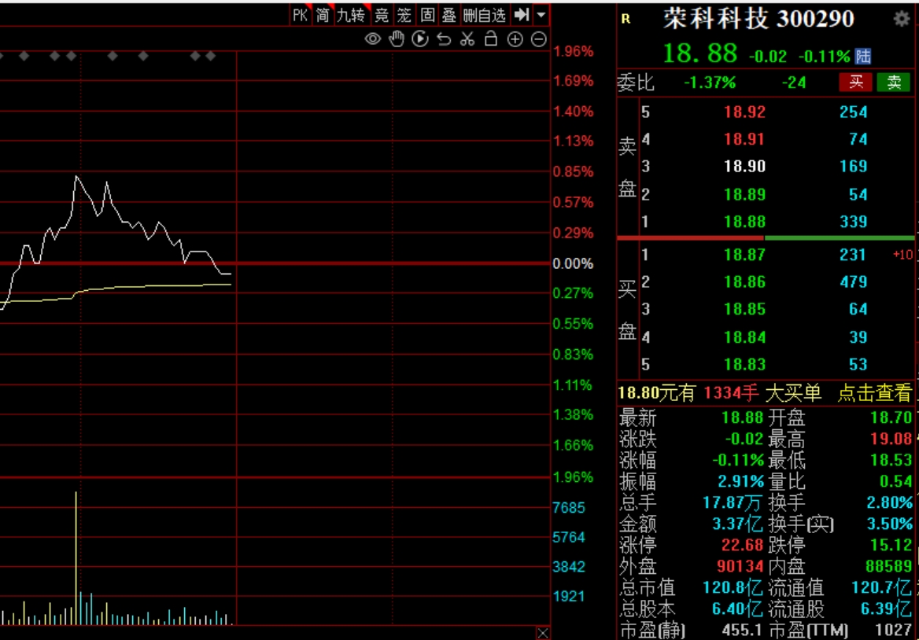Click the PK toolbar tab
This screenshot has width=919, height=640.
click(x=300, y=15)
